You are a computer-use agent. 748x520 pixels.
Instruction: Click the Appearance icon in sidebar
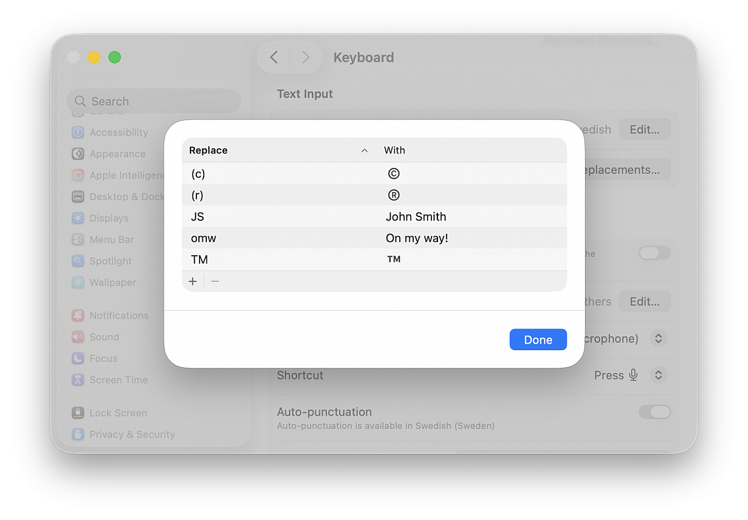[x=78, y=154]
